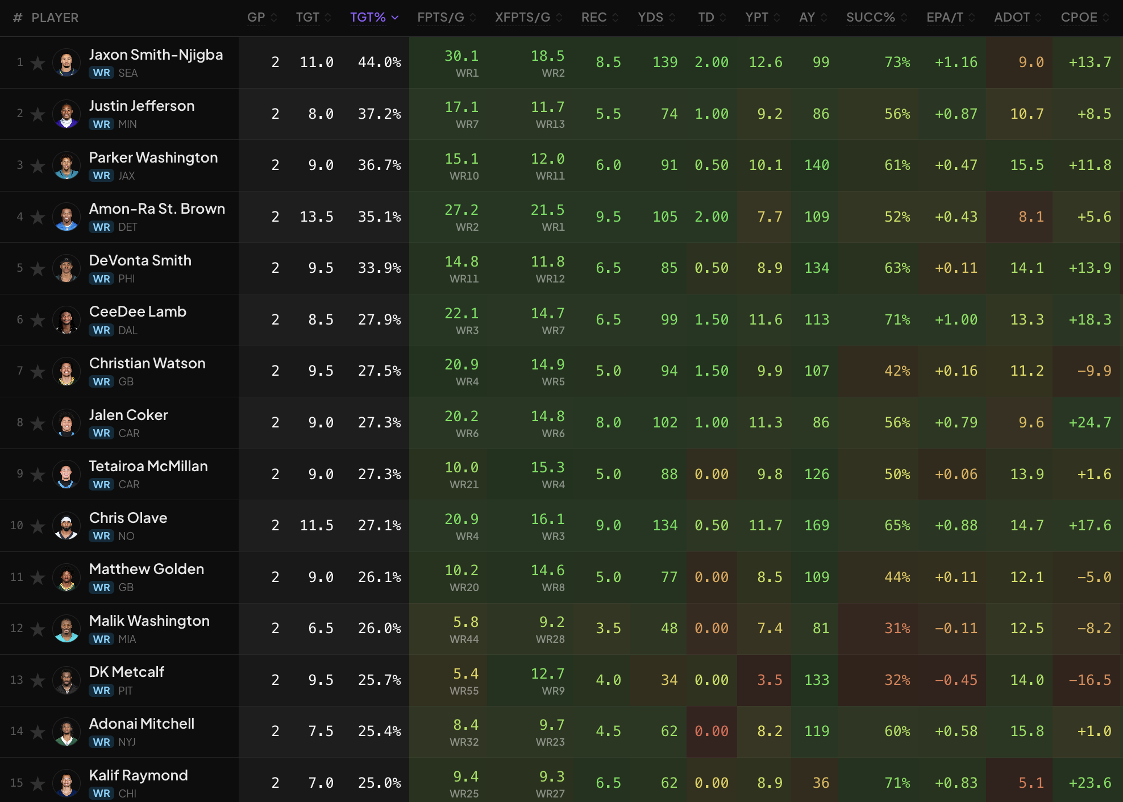Click the WR badge under Kalif Raymond
The width and height of the screenshot is (1123, 802).
102,793
